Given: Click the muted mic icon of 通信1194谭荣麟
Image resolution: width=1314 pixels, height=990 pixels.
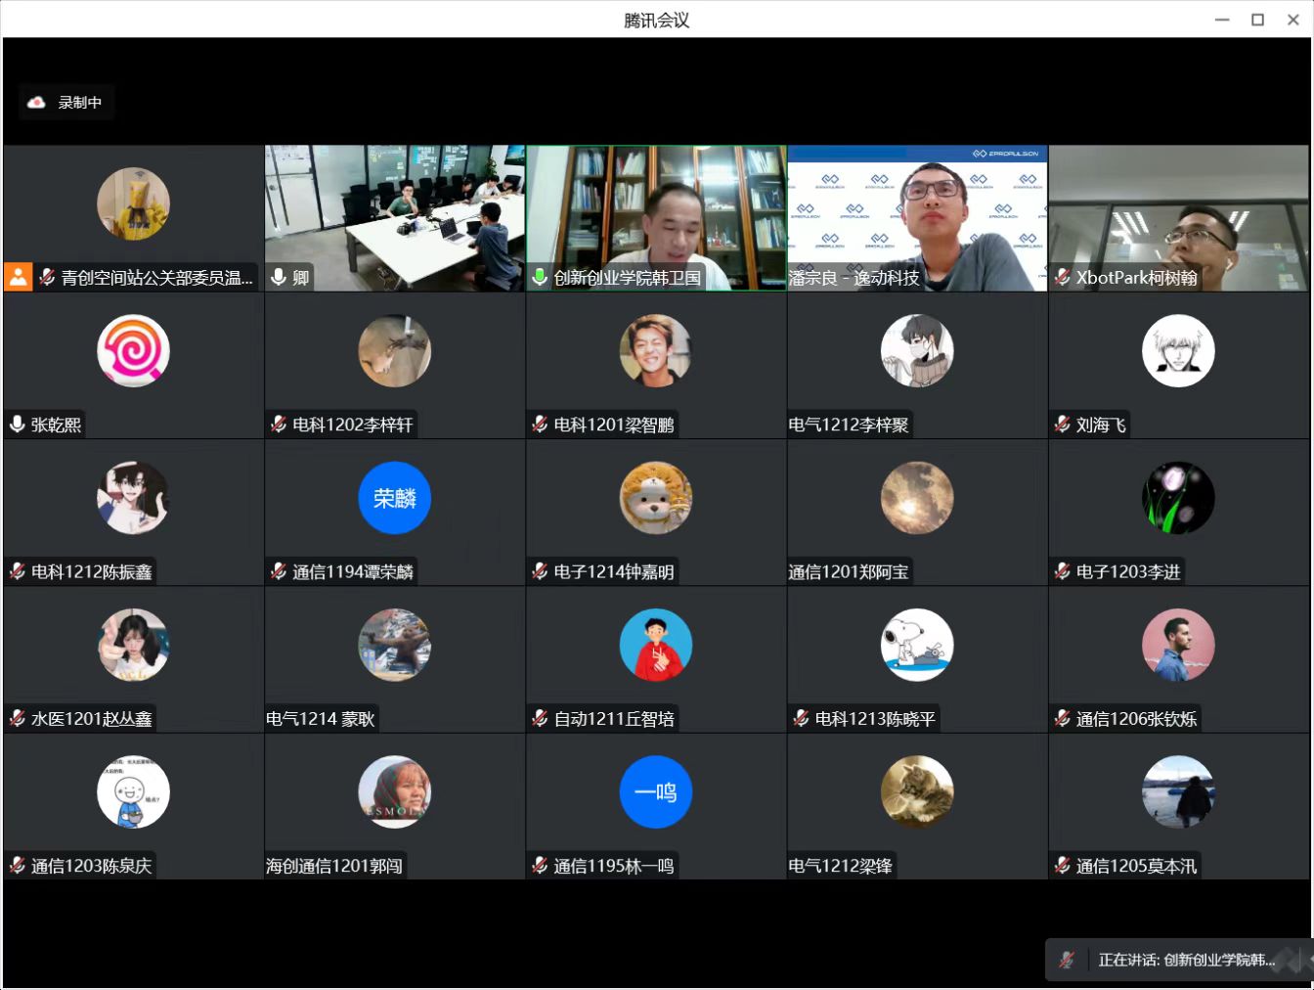Looking at the screenshot, I should coord(279,570).
